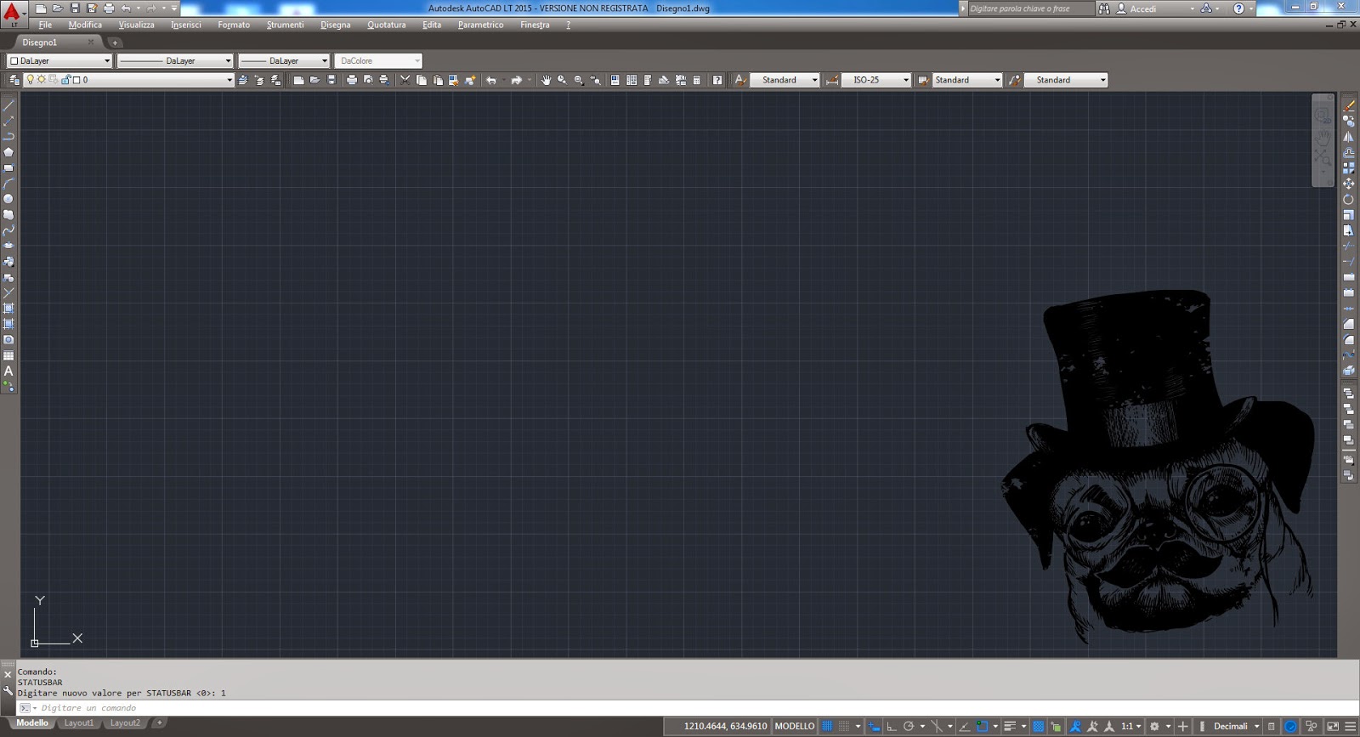Open the Decimali units dropdown
Image resolution: width=1360 pixels, height=737 pixels.
pos(1236,726)
